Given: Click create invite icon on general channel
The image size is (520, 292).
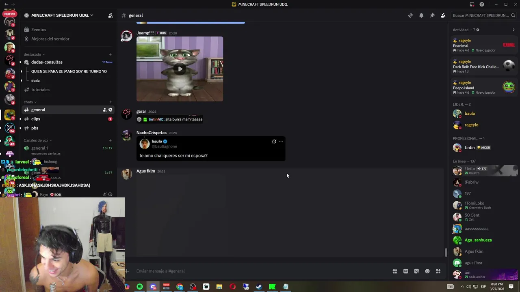Looking at the screenshot, I should (104, 110).
